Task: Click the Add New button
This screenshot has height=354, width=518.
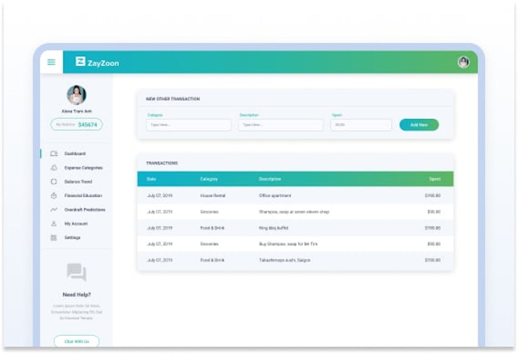Action: coord(419,125)
